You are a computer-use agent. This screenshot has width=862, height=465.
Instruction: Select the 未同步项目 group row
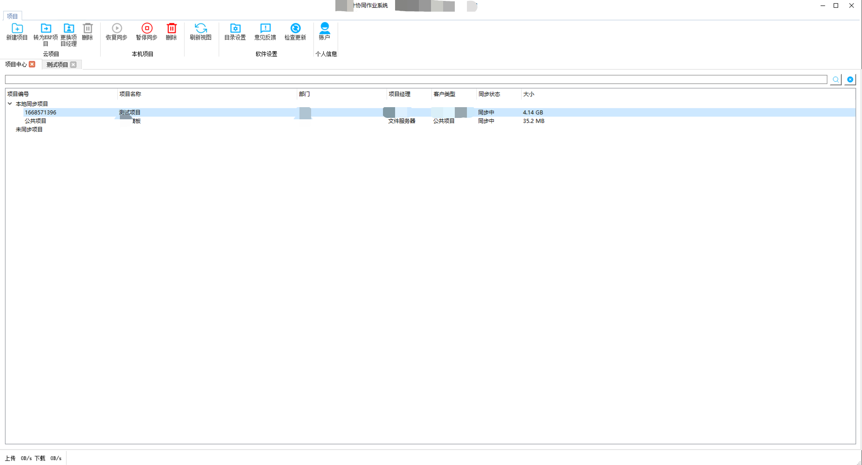pyautogui.click(x=29, y=129)
